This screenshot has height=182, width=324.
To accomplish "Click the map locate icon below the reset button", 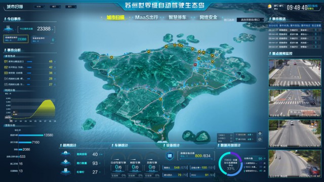I will tap(260, 140).
